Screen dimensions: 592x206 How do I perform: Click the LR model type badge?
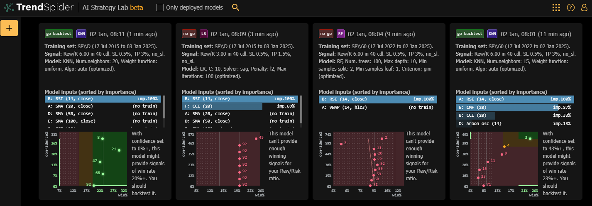click(203, 34)
